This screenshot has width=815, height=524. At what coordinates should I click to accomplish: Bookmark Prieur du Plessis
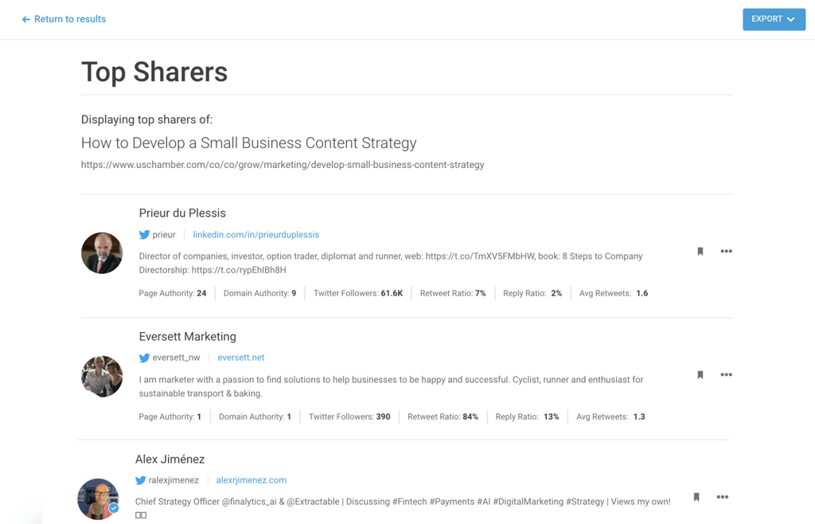700,252
